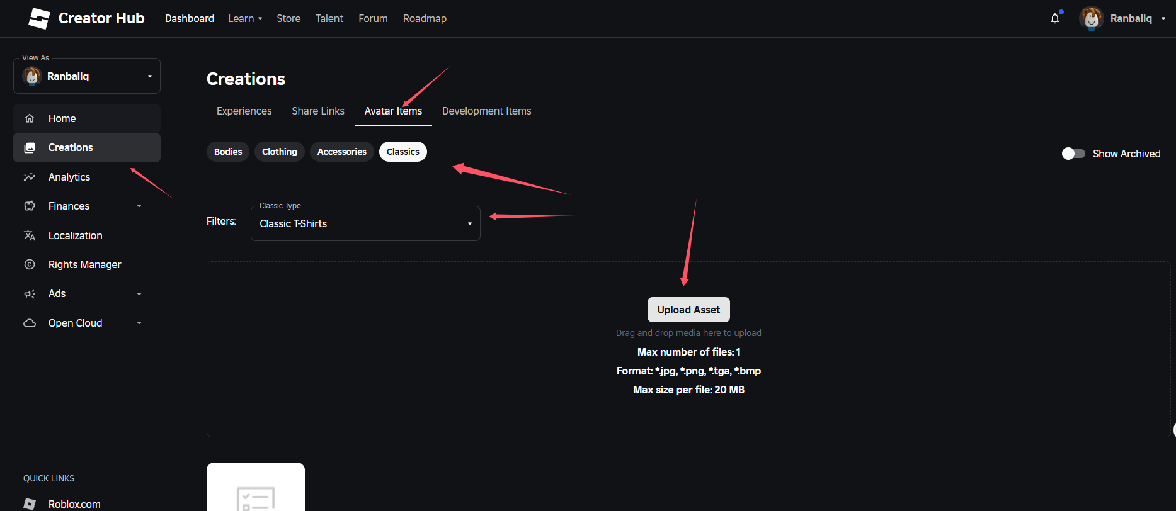Select the Classics filter chip
Viewport: 1176px width, 511px height.
402,152
